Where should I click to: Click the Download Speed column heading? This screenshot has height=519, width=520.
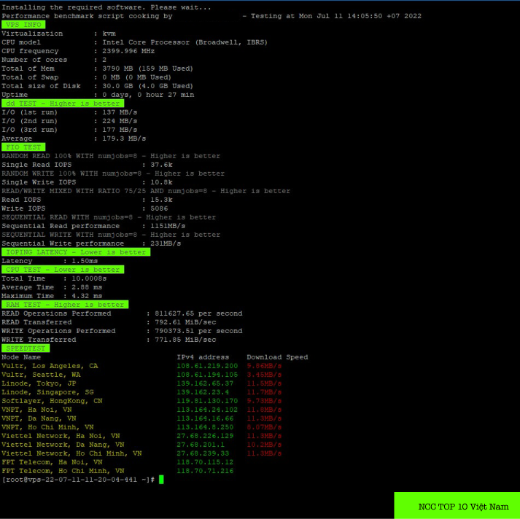click(x=277, y=357)
